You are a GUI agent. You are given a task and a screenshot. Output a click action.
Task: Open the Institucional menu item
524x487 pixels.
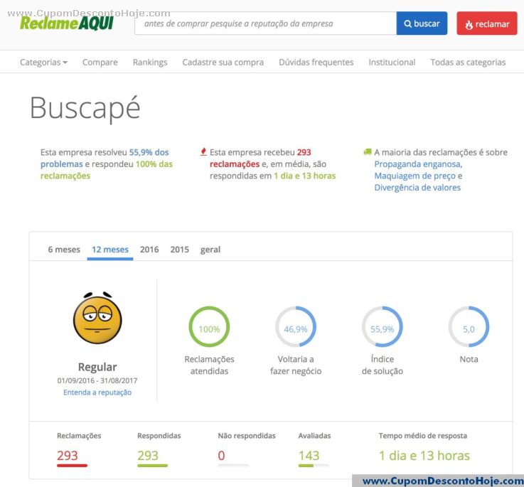pos(392,62)
